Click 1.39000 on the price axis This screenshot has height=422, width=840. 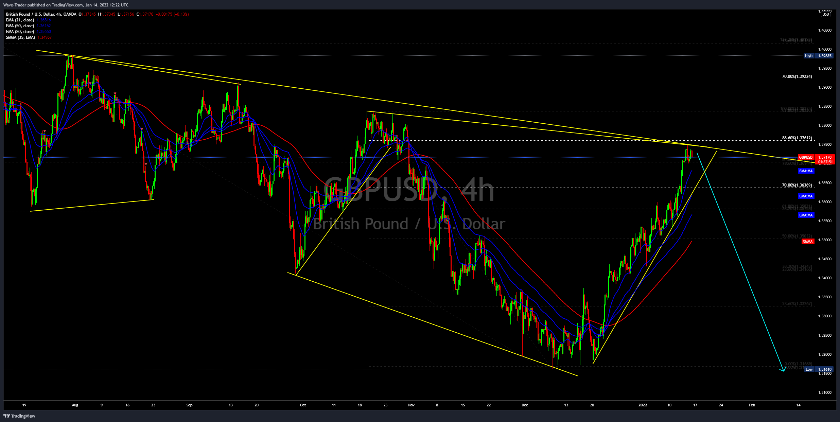[825, 87]
